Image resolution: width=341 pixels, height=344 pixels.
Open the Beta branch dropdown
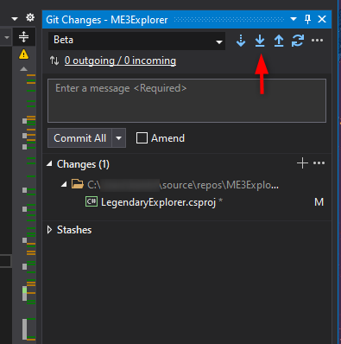click(x=136, y=41)
